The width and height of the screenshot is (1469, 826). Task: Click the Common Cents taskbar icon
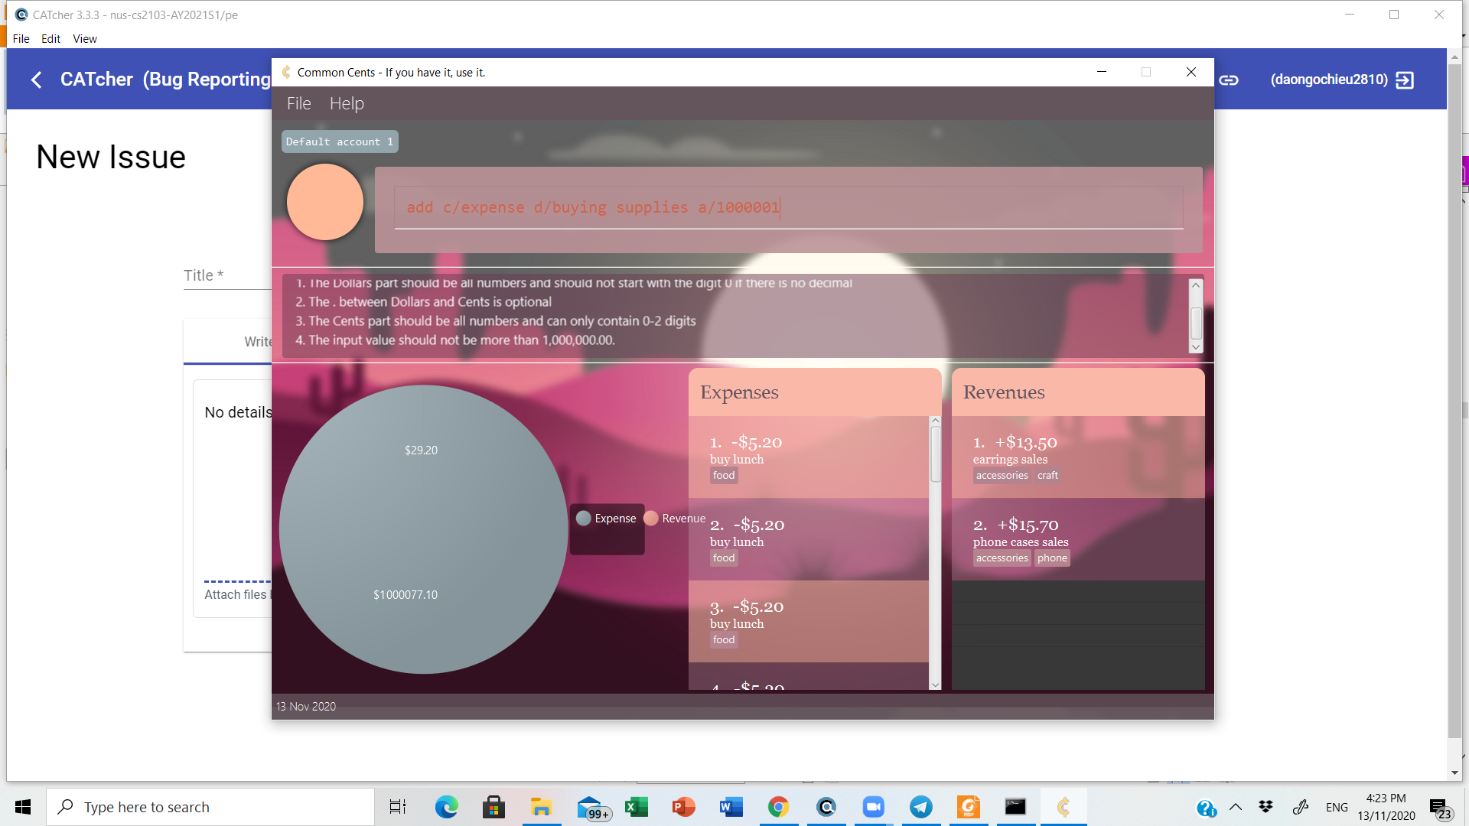click(x=1063, y=807)
